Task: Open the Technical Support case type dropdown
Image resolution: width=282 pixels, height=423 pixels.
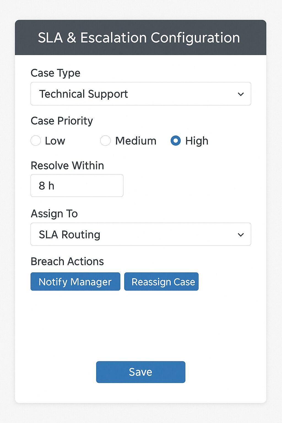Action: coord(140,94)
